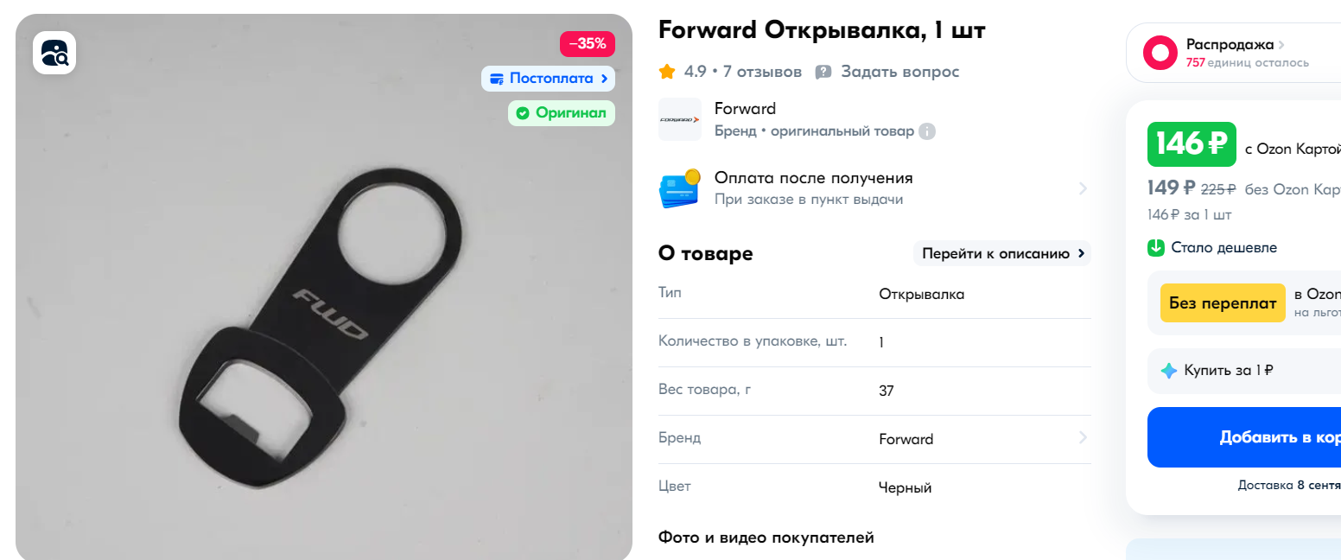Click the yellow Без переплат badge

[1223, 303]
